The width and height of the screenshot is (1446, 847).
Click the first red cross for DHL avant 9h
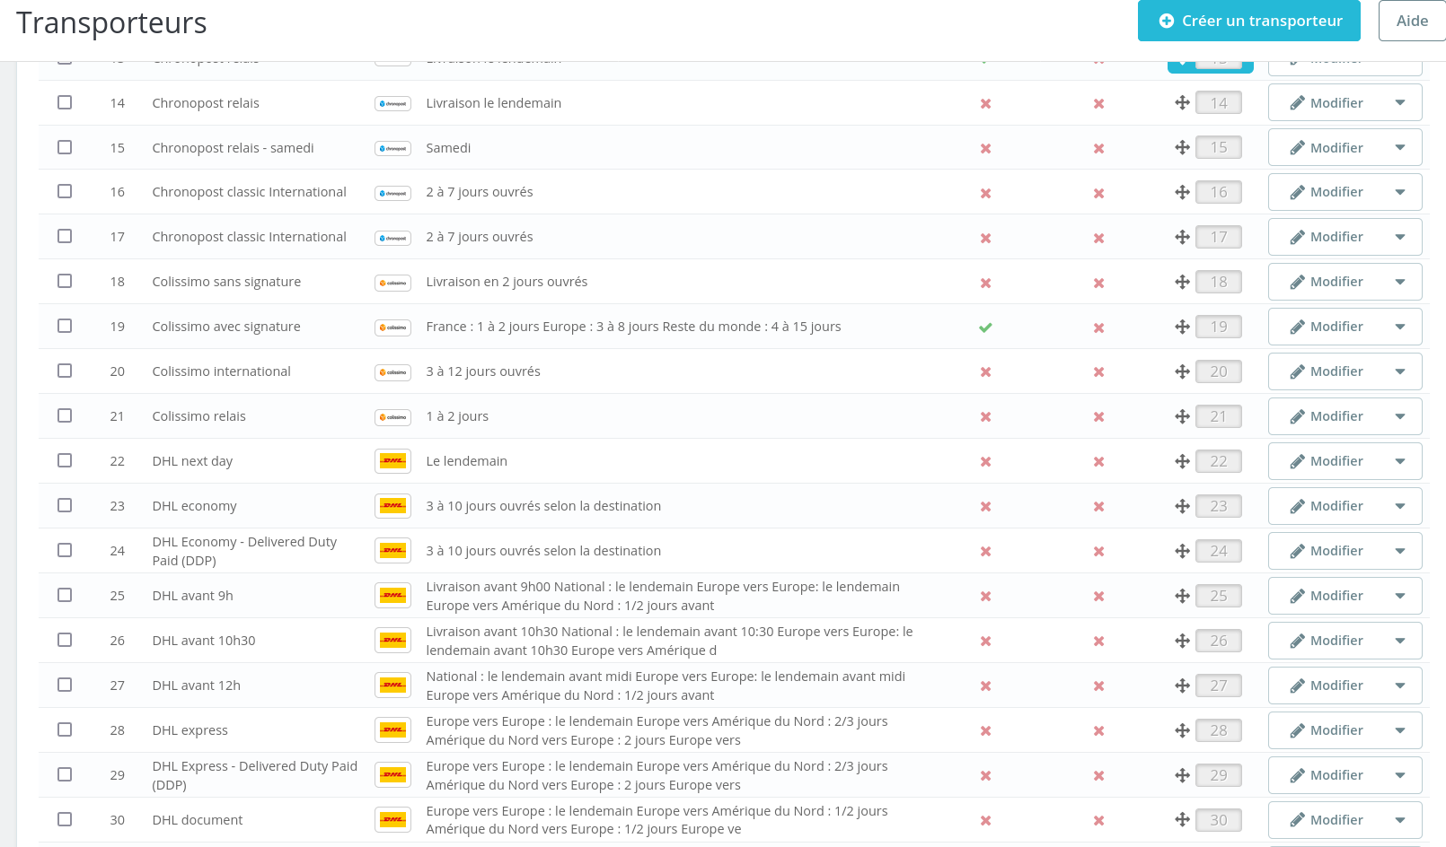(x=985, y=597)
